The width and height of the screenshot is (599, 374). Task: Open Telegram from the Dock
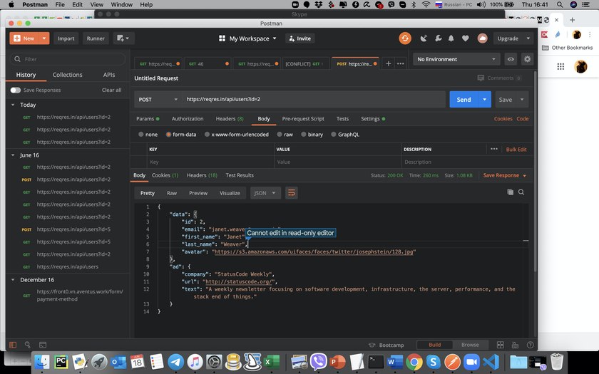tap(175, 362)
